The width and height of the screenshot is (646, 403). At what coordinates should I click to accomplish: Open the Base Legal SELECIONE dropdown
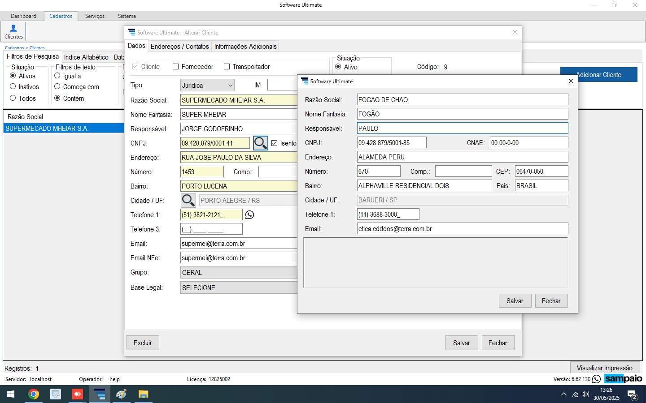point(239,287)
